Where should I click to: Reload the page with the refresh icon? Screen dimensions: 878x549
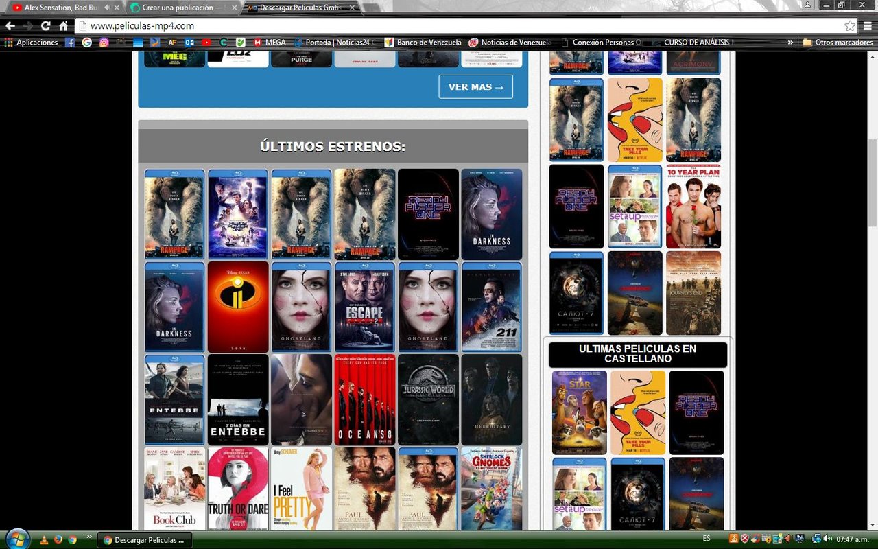click(45, 26)
